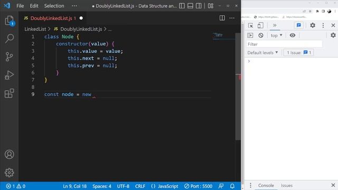Image resolution: width=338 pixels, height=190 pixels.
Task: Open the top context dropdown
Action: click(x=276, y=35)
